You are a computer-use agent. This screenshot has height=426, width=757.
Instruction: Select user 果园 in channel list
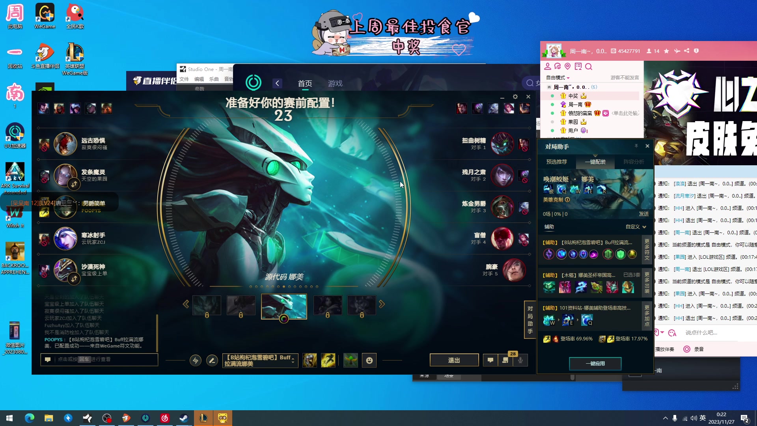pyautogui.click(x=573, y=122)
